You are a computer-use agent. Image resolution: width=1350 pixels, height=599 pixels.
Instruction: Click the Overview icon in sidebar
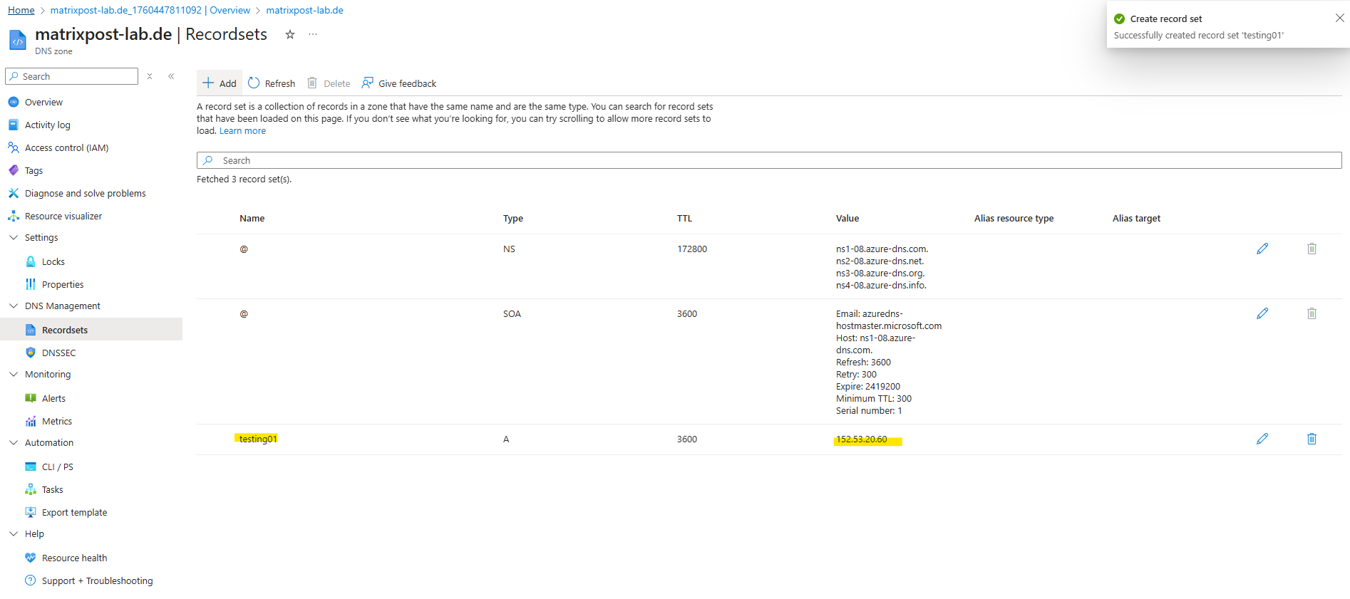[x=14, y=102]
